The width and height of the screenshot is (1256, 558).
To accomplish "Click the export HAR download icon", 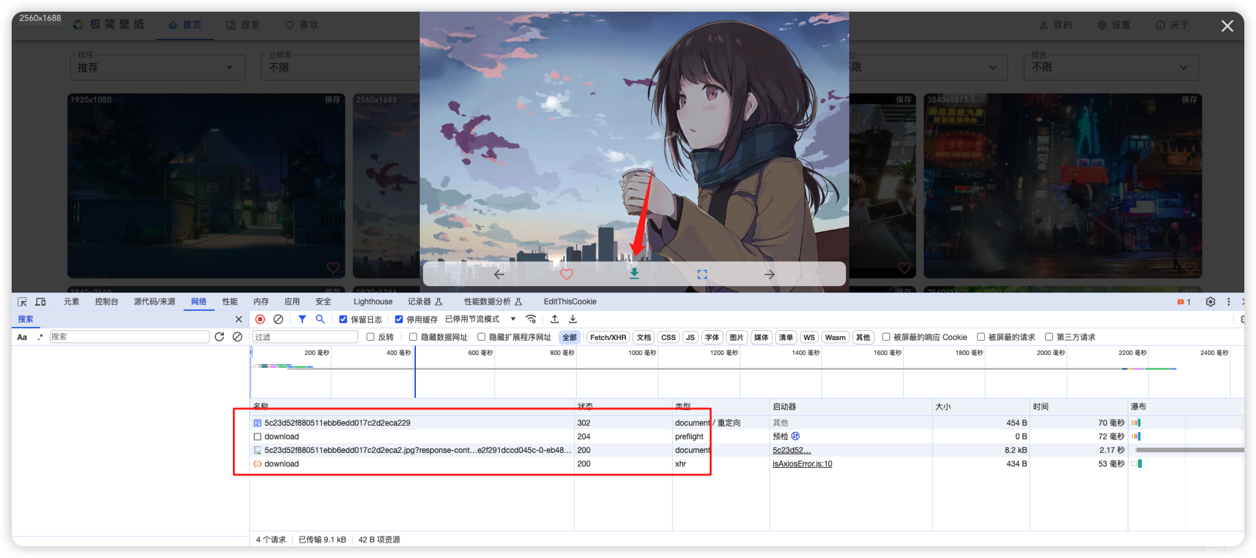I will 573,319.
